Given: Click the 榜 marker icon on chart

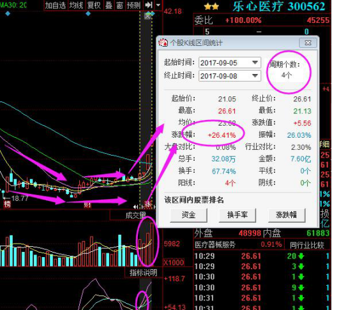Looking at the screenshot, I should click(x=7, y=204).
